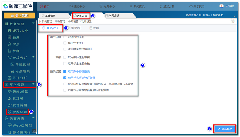Click the 友情链接 link icon
Image resolution: width=240 pixels, height=137 pixels.
(9, 105)
